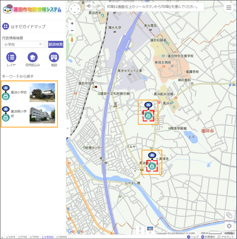The width and height of the screenshot is (237, 239).
Task: Go back with the left arrow
Action: coord(89,6)
